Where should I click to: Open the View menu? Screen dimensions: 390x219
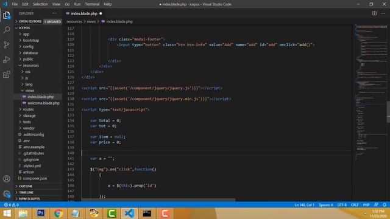click(x=56, y=4)
